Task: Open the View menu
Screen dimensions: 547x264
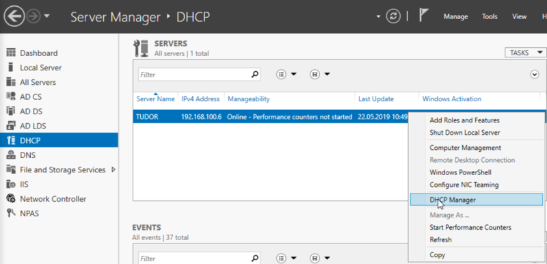Action: [x=519, y=16]
